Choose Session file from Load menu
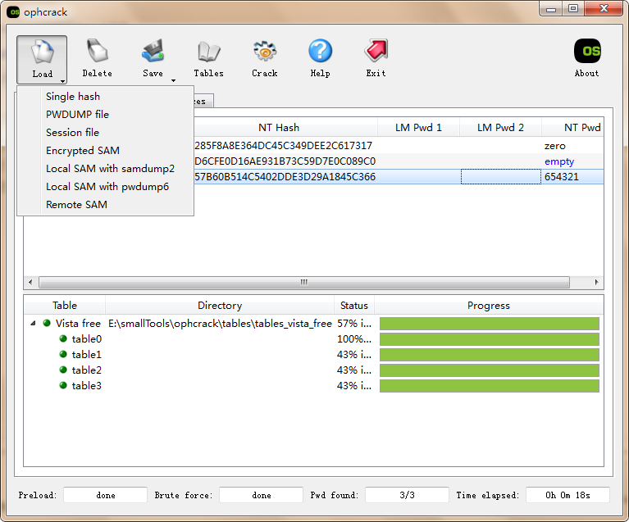Image resolution: width=629 pixels, height=522 pixels. [x=106, y=132]
